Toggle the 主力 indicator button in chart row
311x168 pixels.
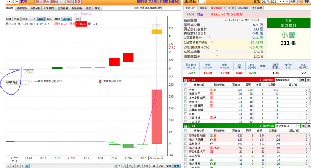(x=33, y=19)
